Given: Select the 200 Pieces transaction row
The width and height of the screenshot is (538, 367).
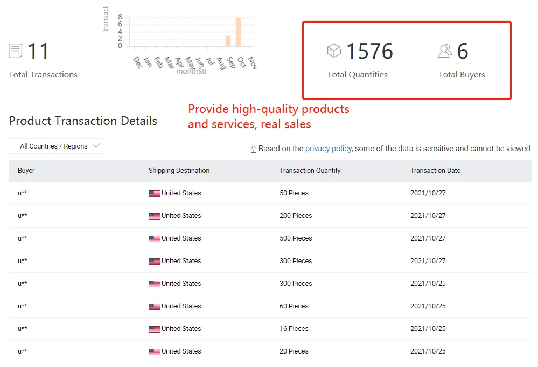Looking at the screenshot, I should pos(269,216).
